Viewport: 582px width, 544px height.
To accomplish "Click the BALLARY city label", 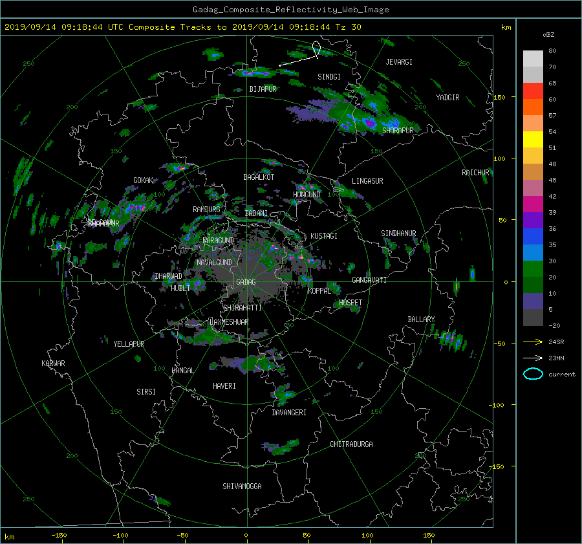I will (421, 320).
